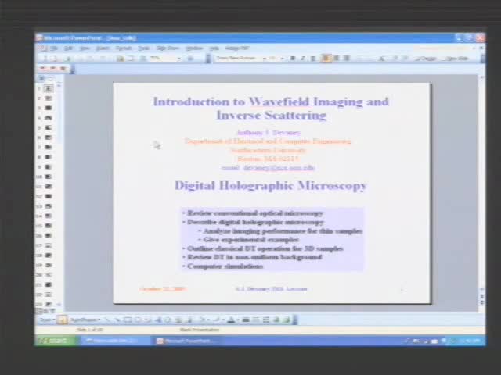Insert WordArt from drawing toolbar

(x=158, y=320)
